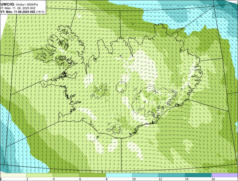Click the dark teal 14–16 legend swatch
This screenshot has width=238, height=181.
coord(198,175)
